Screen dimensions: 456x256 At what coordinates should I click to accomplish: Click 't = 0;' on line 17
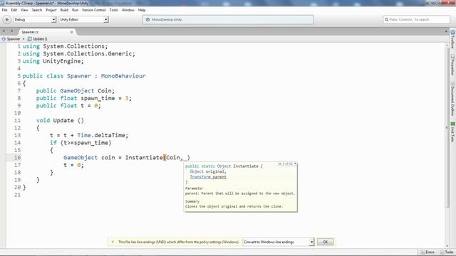tap(73, 165)
